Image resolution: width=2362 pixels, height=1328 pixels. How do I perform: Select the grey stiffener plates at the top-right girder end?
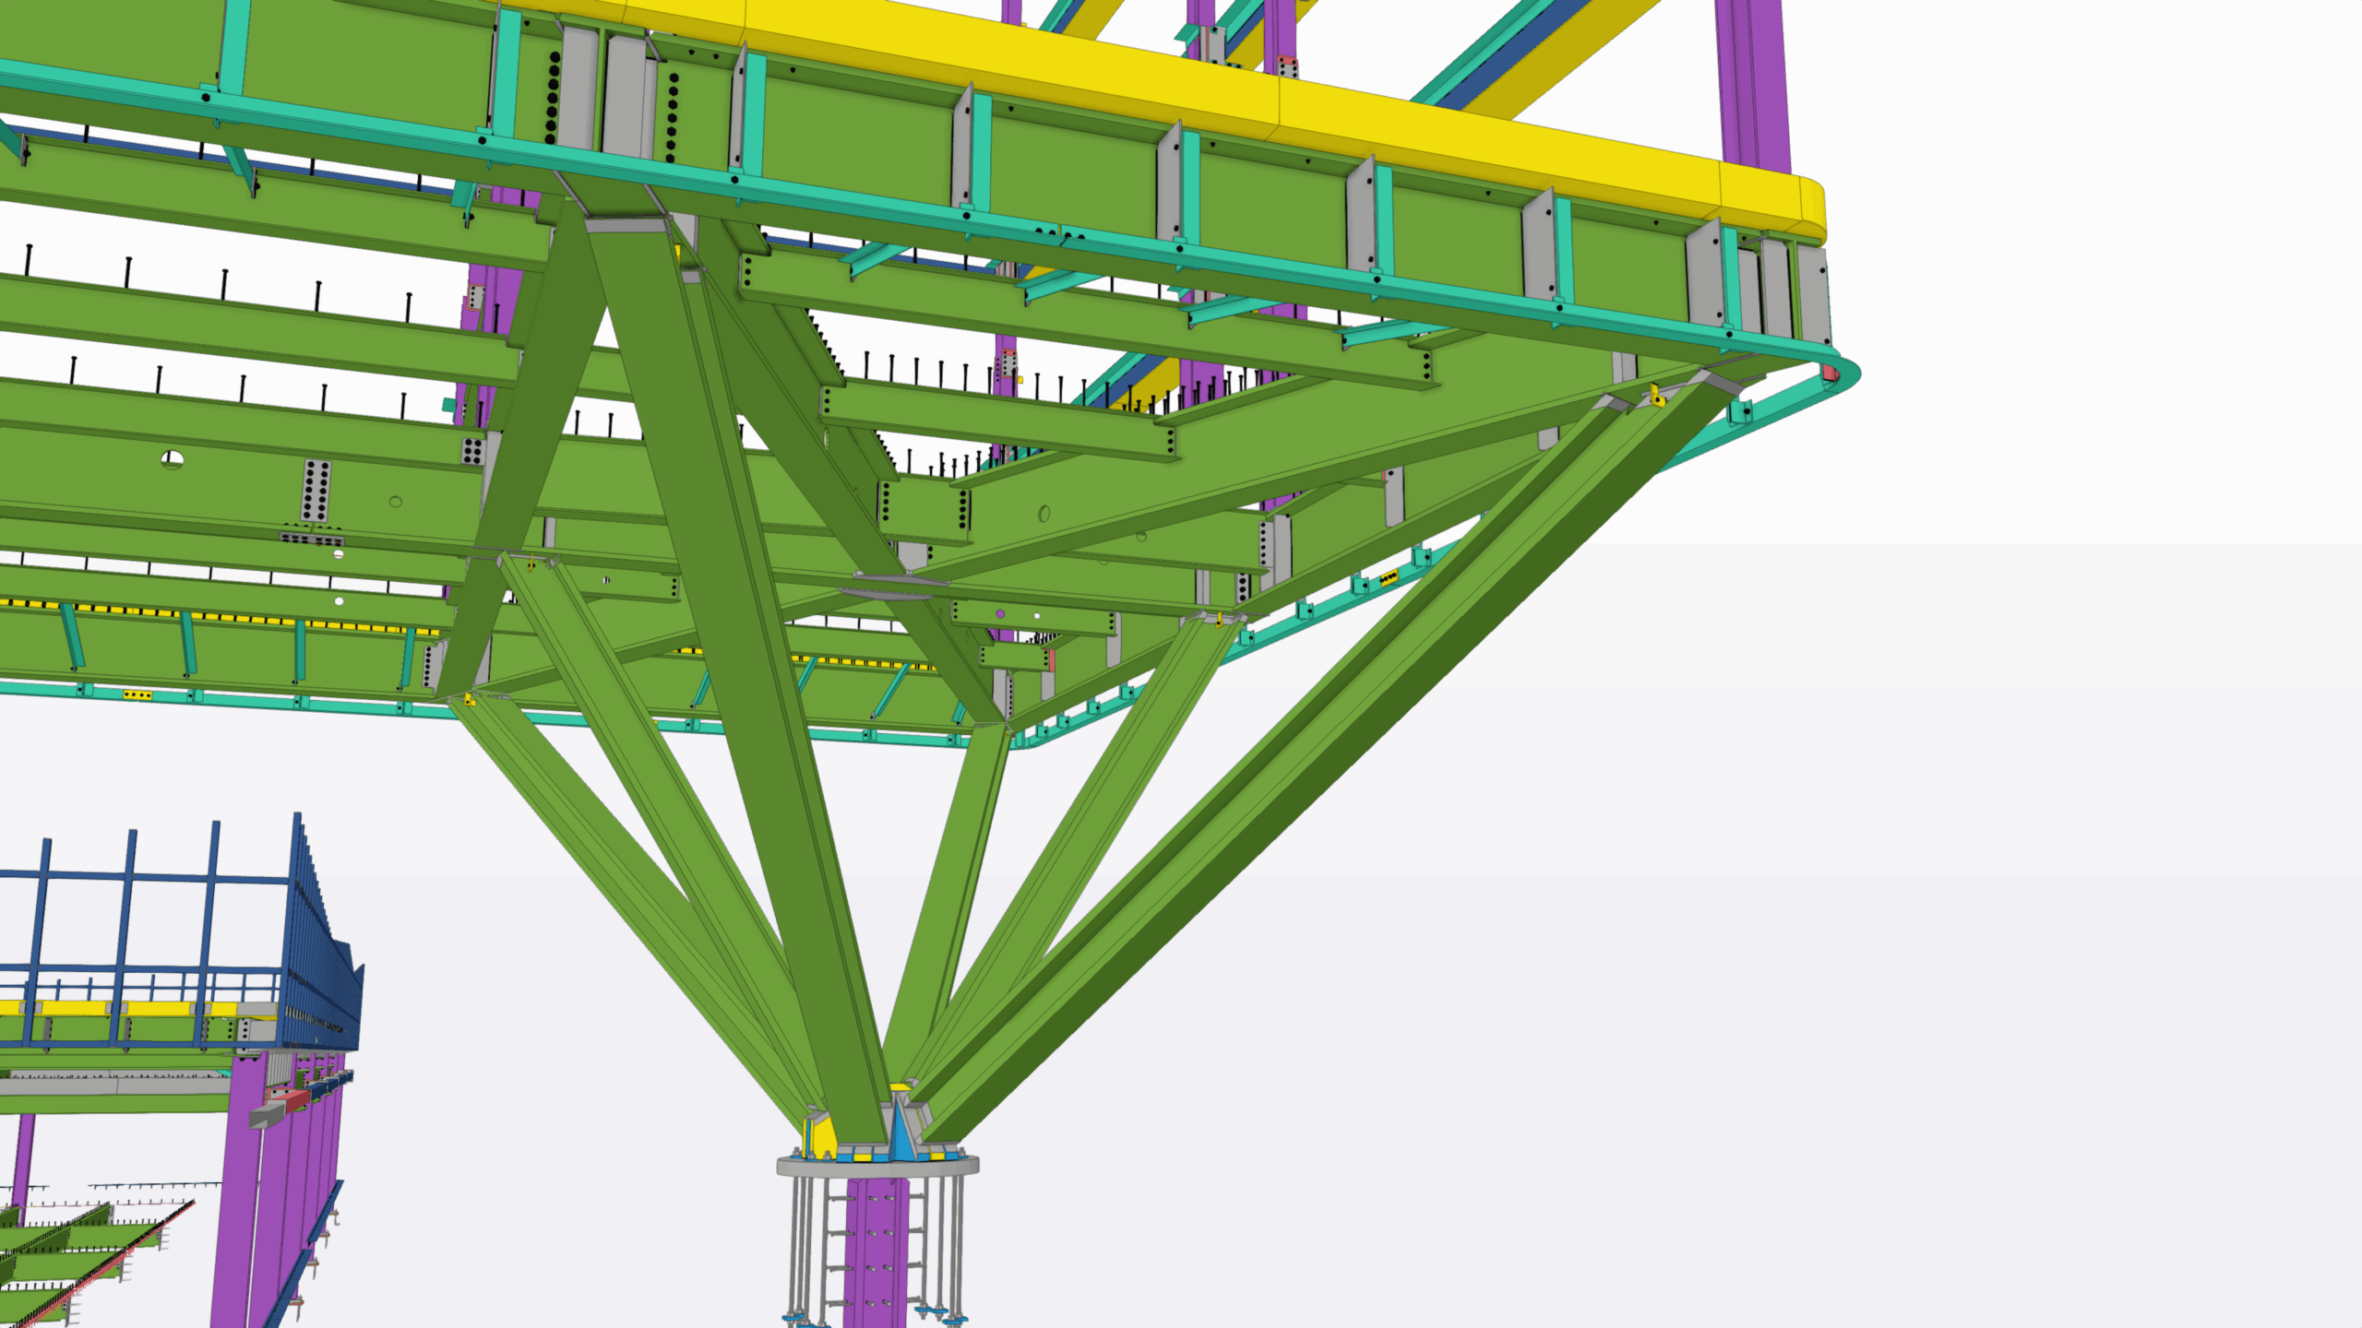tap(1776, 286)
